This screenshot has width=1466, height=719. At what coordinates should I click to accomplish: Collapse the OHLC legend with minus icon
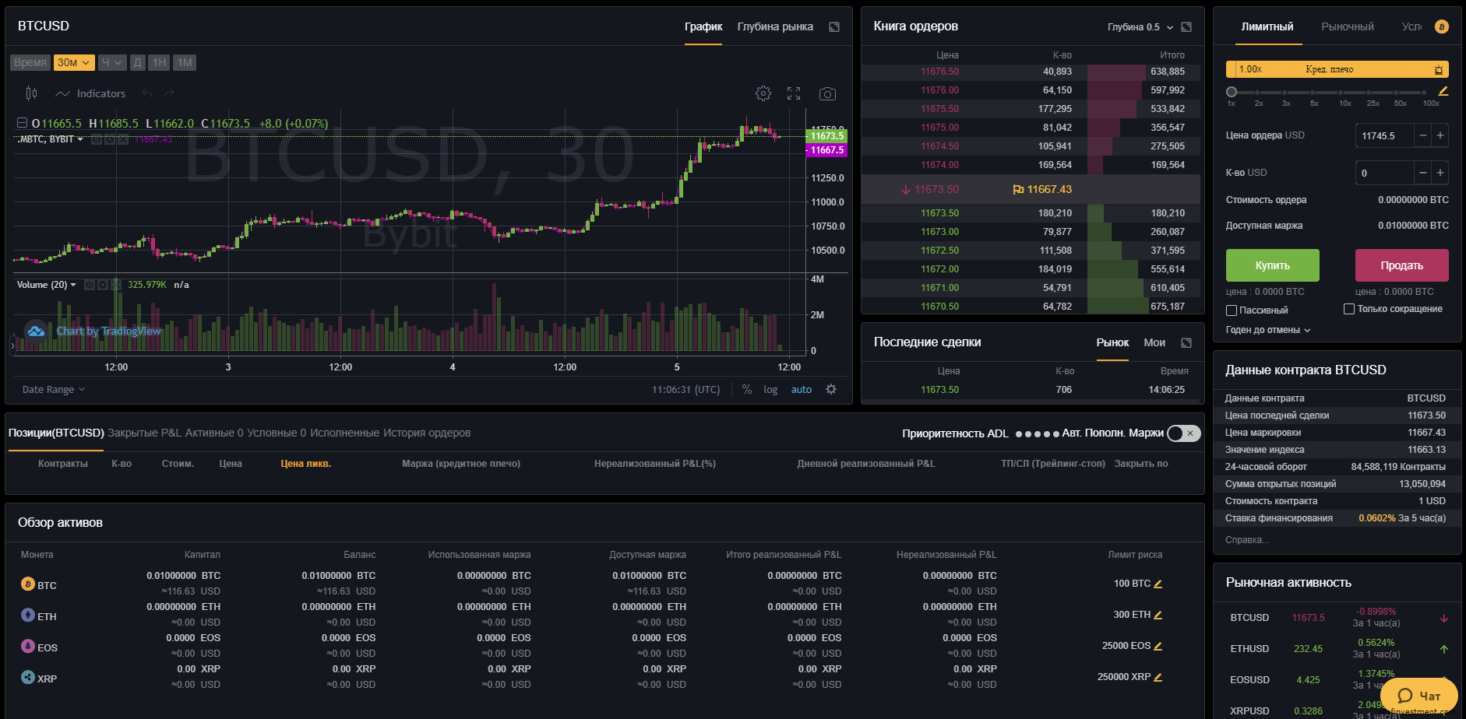click(x=23, y=123)
